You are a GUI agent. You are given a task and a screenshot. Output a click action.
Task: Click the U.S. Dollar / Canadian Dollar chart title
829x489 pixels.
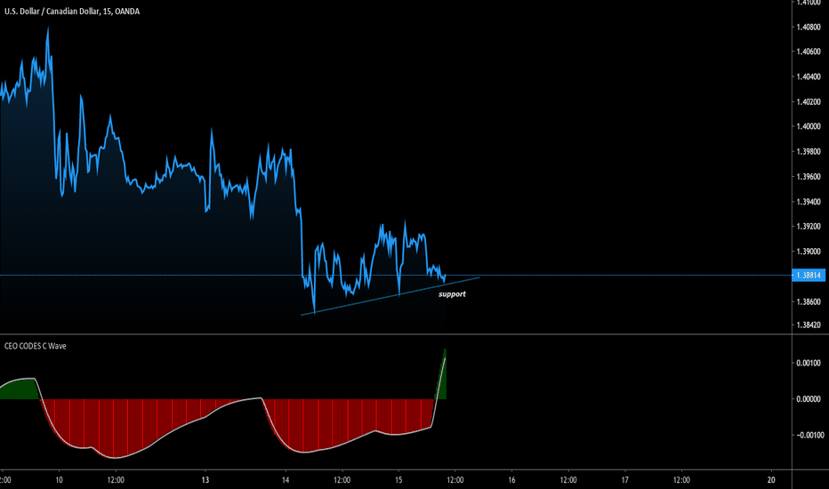click(x=72, y=11)
